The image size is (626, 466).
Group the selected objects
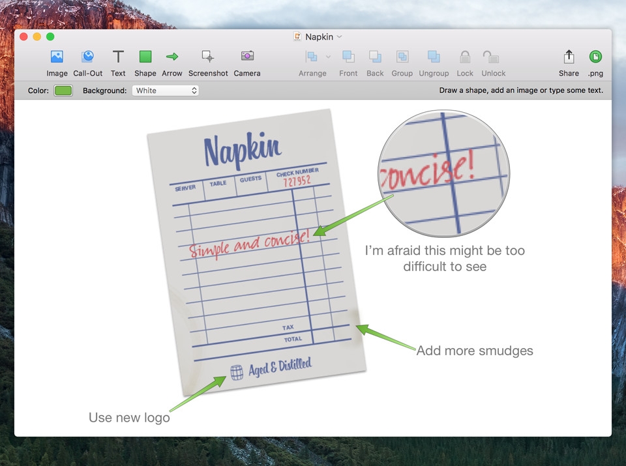point(402,57)
